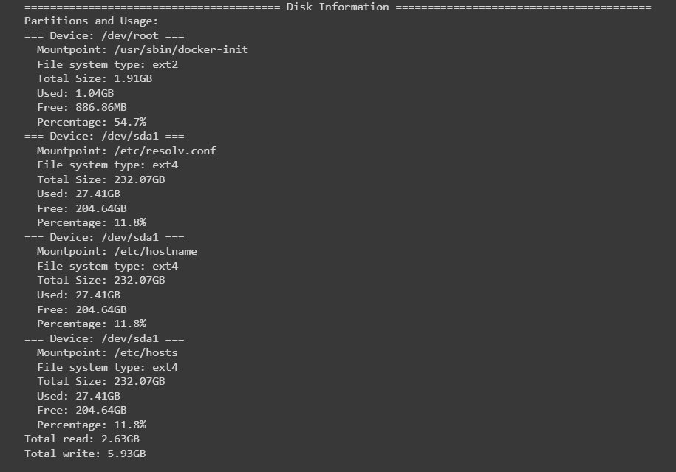The height and width of the screenshot is (472, 676).
Task: Click the "File system type: ext2" line
Action: 107,64
